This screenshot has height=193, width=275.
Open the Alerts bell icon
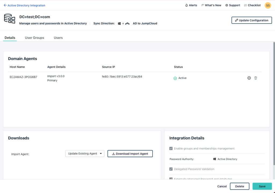coord(187,5)
